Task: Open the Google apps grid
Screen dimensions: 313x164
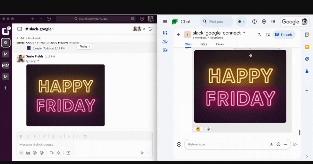Action: click(x=273, y=22)
